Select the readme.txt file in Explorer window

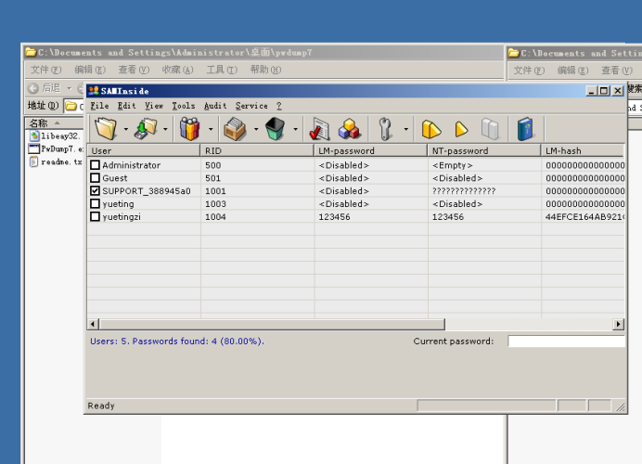coord(56,161)
